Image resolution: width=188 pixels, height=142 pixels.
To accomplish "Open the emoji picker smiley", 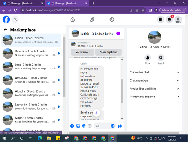I will 112,126.
